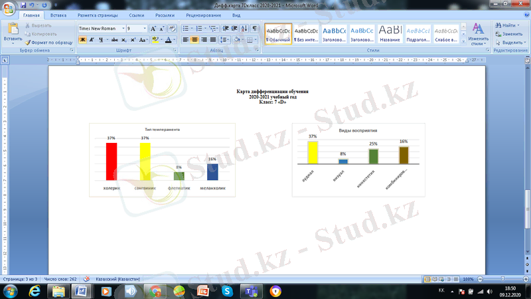Open Word Help
The image size is (531, 299).
point(526,15)
